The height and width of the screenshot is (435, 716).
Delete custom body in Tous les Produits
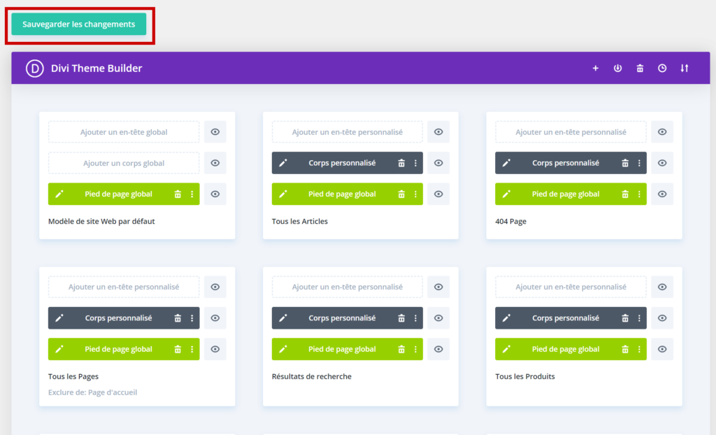click(625, 318)
